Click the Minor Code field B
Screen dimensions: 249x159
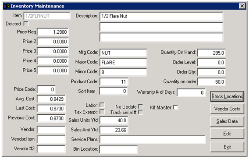[x=123, y=72]
